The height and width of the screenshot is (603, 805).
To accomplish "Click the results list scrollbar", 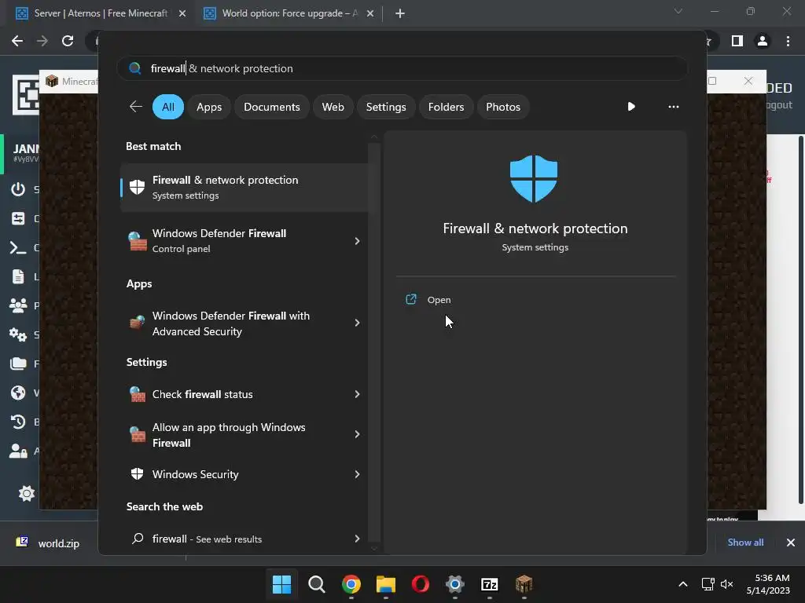I will (x=374, y=342).
